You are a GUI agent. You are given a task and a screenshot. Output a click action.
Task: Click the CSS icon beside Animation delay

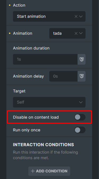(82, 76)
